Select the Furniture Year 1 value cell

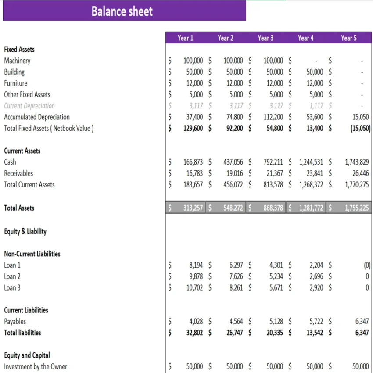(x=188, y=83)
